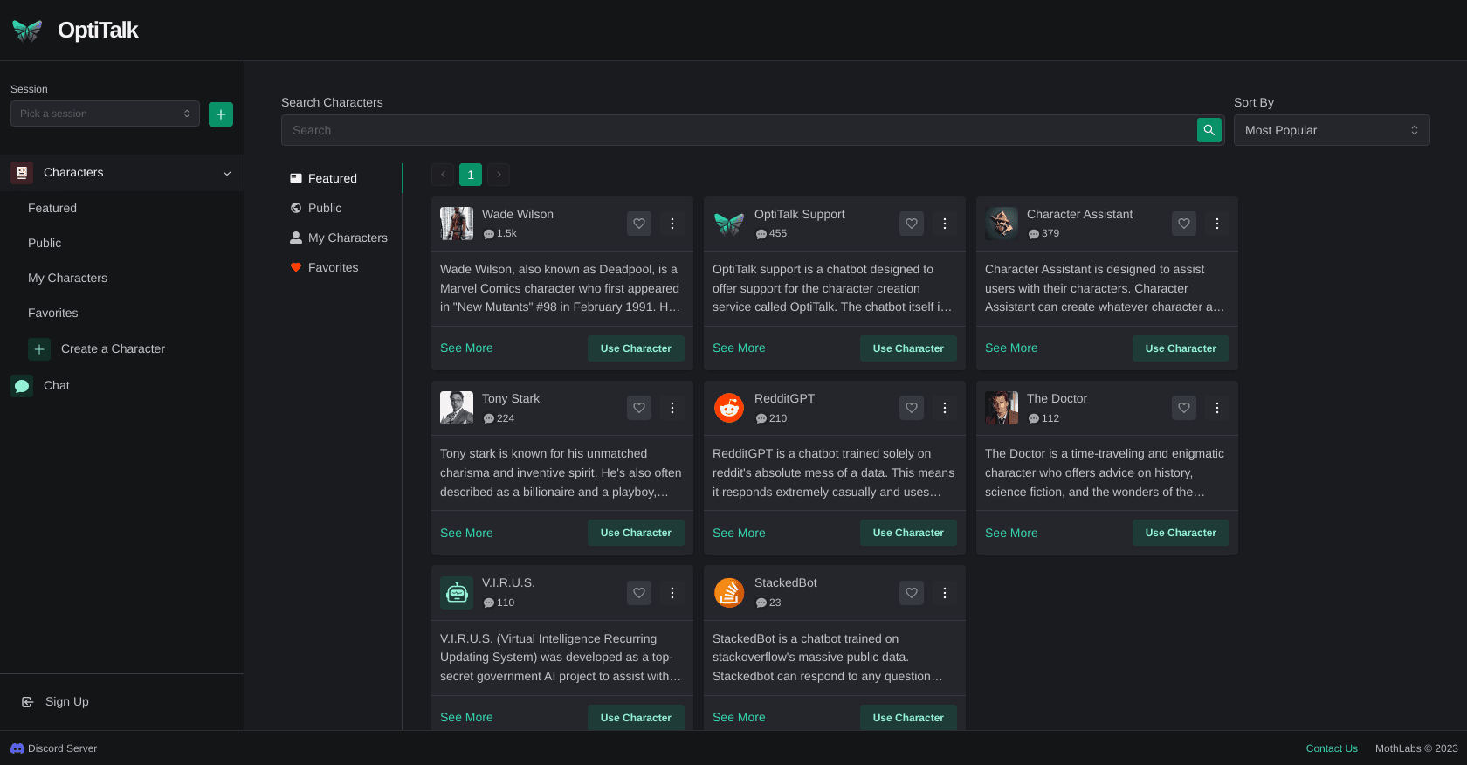
Task: Use the V.I.R.U.S. character
Action: 636,718
